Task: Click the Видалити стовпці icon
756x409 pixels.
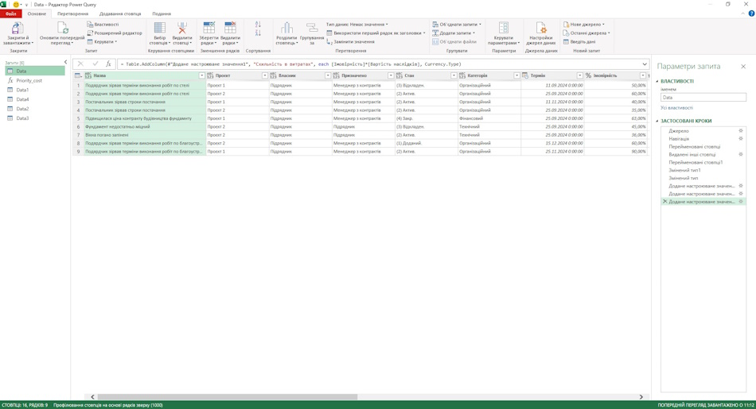Action: point(181,28)
